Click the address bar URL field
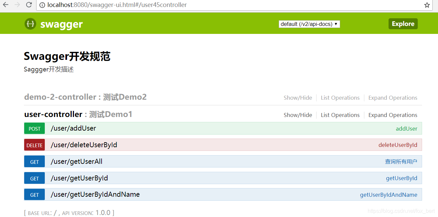This screenshot has width=438, height=217. (234, 5)
